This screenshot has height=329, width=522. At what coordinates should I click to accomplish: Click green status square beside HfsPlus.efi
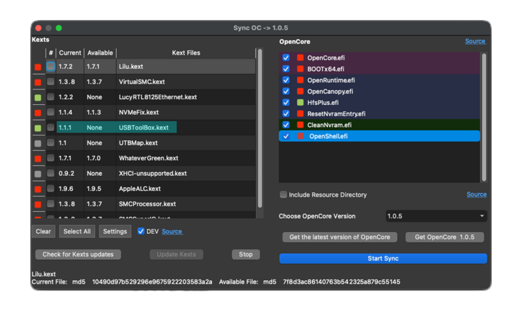coord(300,102)
